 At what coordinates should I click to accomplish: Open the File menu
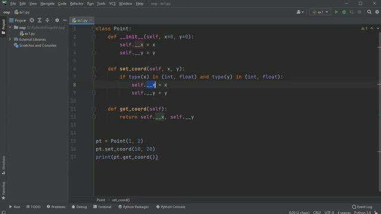tap(13, 4)
